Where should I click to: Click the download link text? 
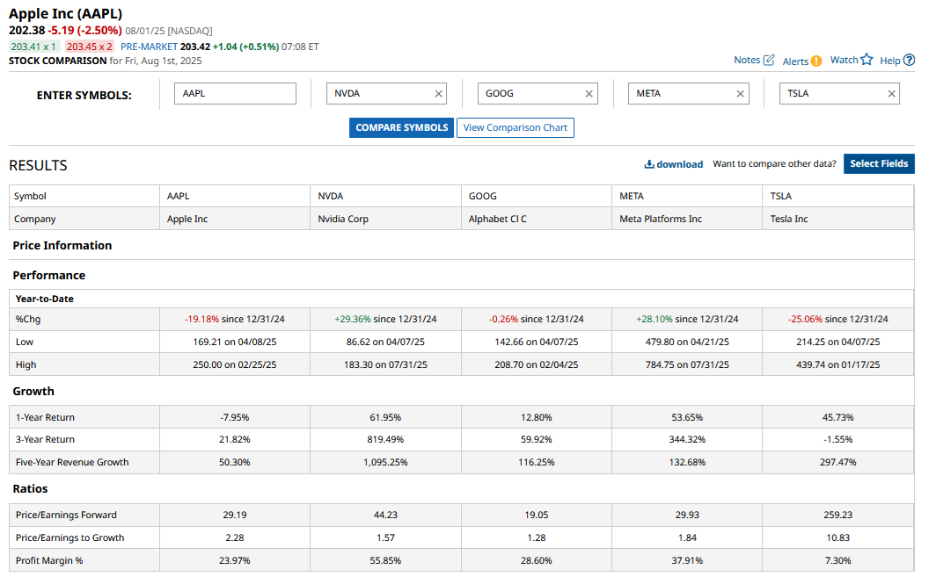[x=679, y=164]
